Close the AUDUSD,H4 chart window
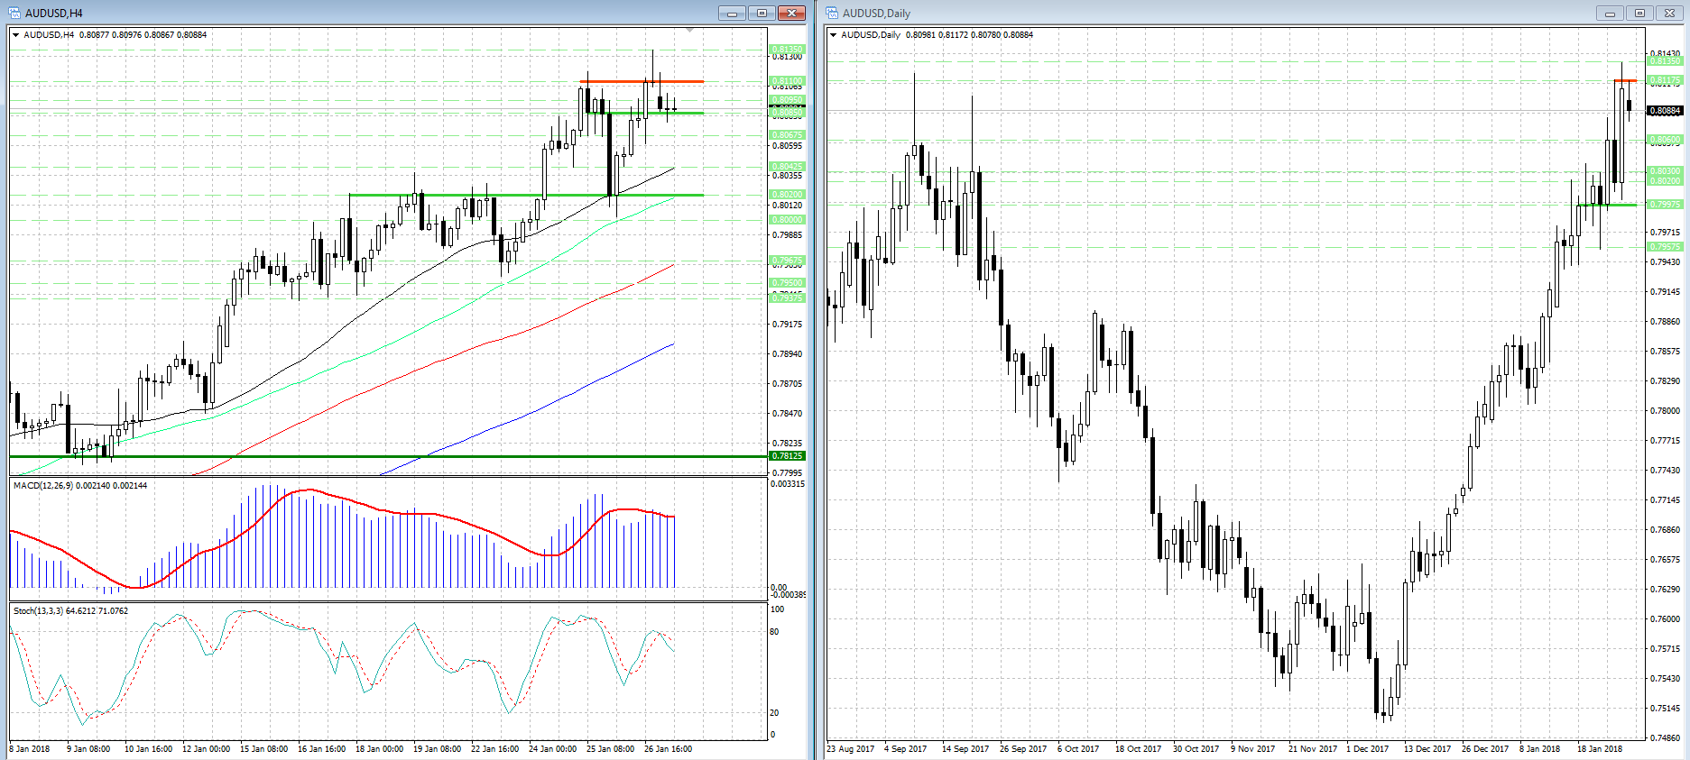This screenshot has height=760, width=1690. [791, 13]
